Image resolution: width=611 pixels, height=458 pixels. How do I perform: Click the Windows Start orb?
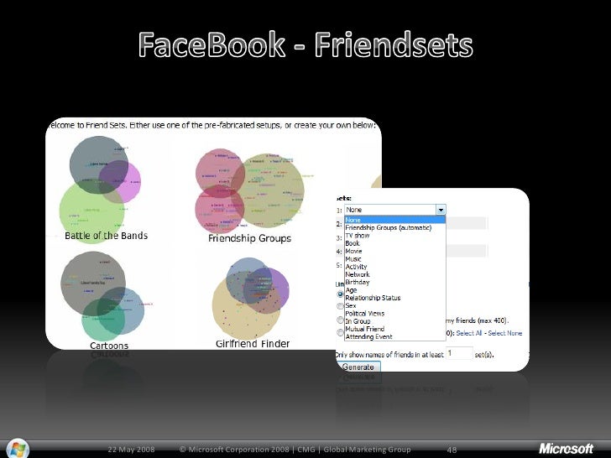tap(18, 448)
